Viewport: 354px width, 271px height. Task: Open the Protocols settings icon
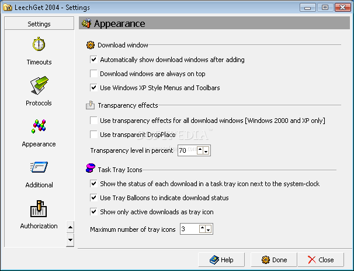coord(39,85)
